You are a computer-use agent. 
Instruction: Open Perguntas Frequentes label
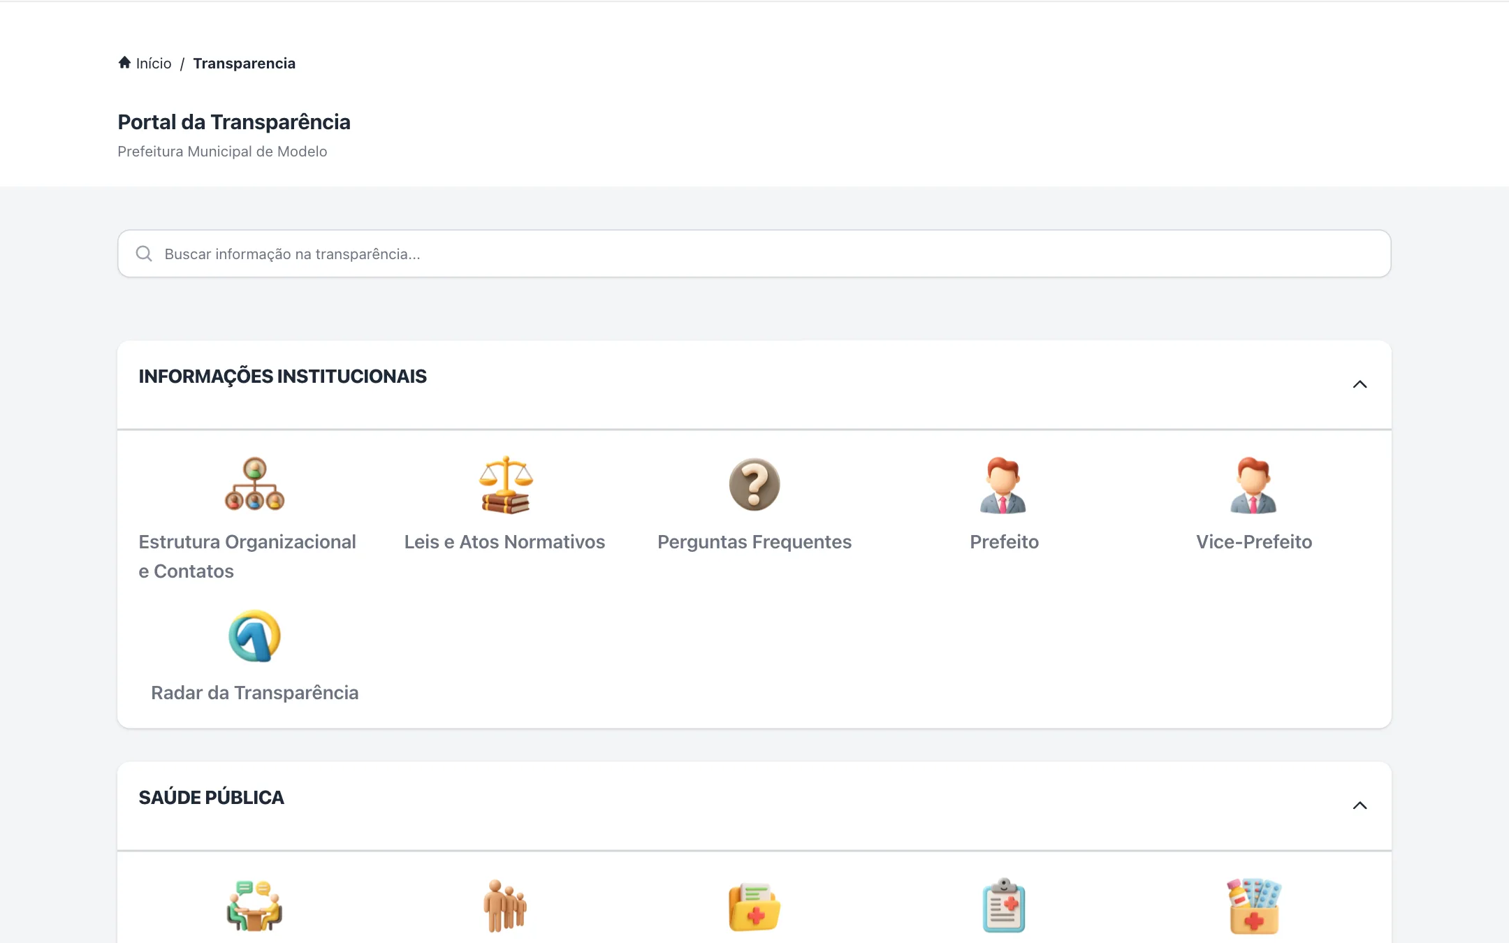pyautogui.click(x=754, y=542)
